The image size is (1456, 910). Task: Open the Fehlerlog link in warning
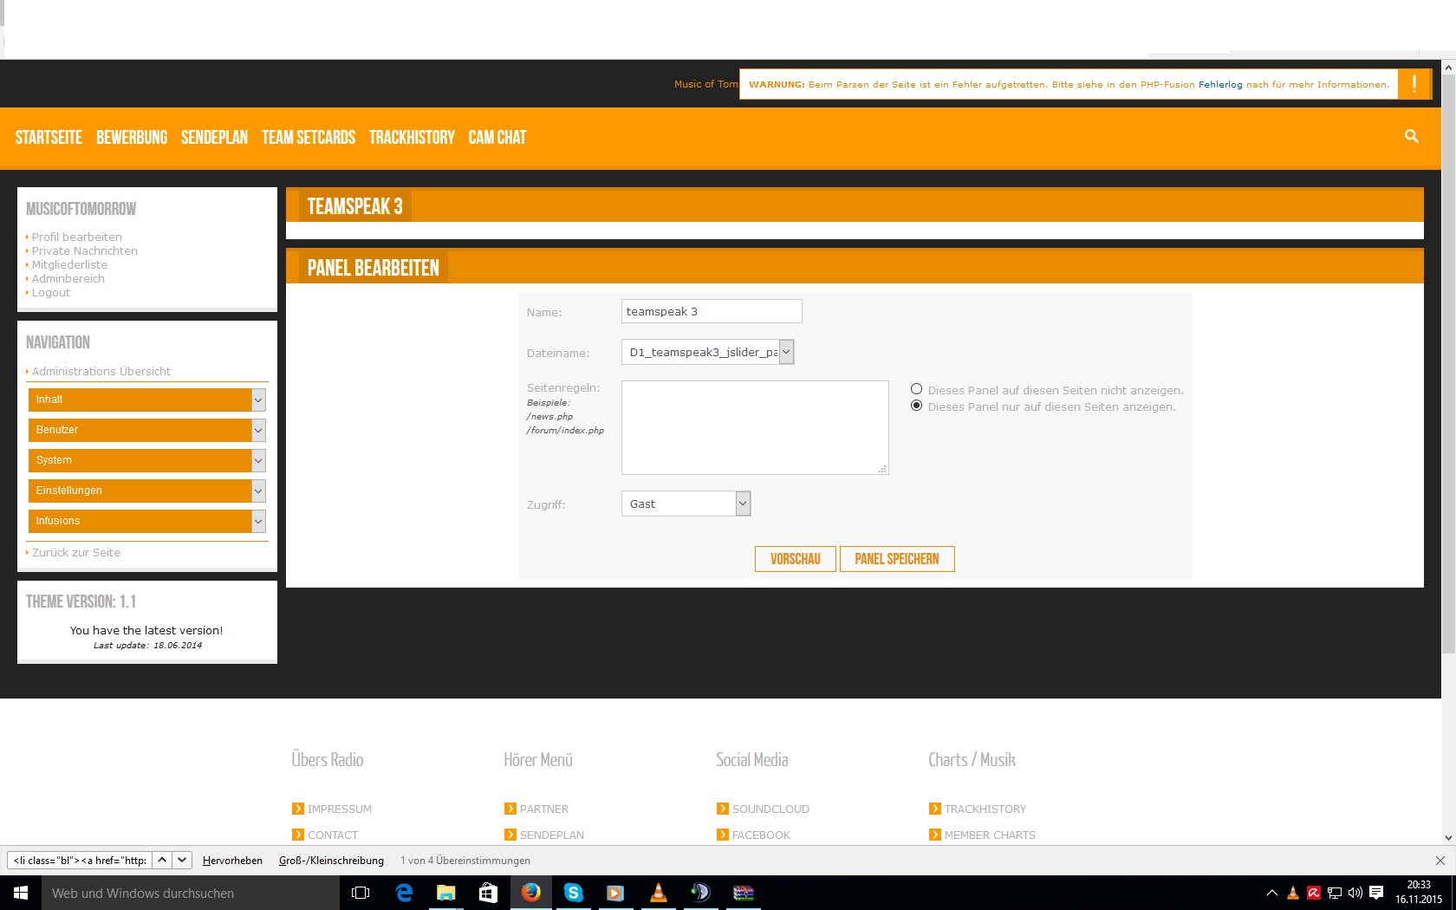(1219, 85)
